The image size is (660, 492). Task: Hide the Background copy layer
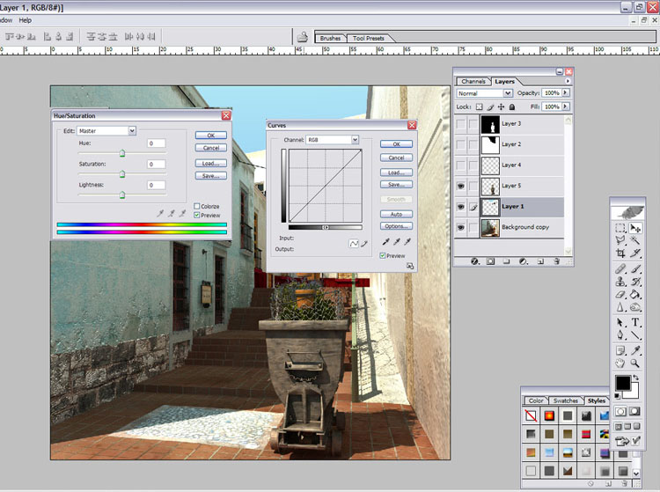(461, 227)
